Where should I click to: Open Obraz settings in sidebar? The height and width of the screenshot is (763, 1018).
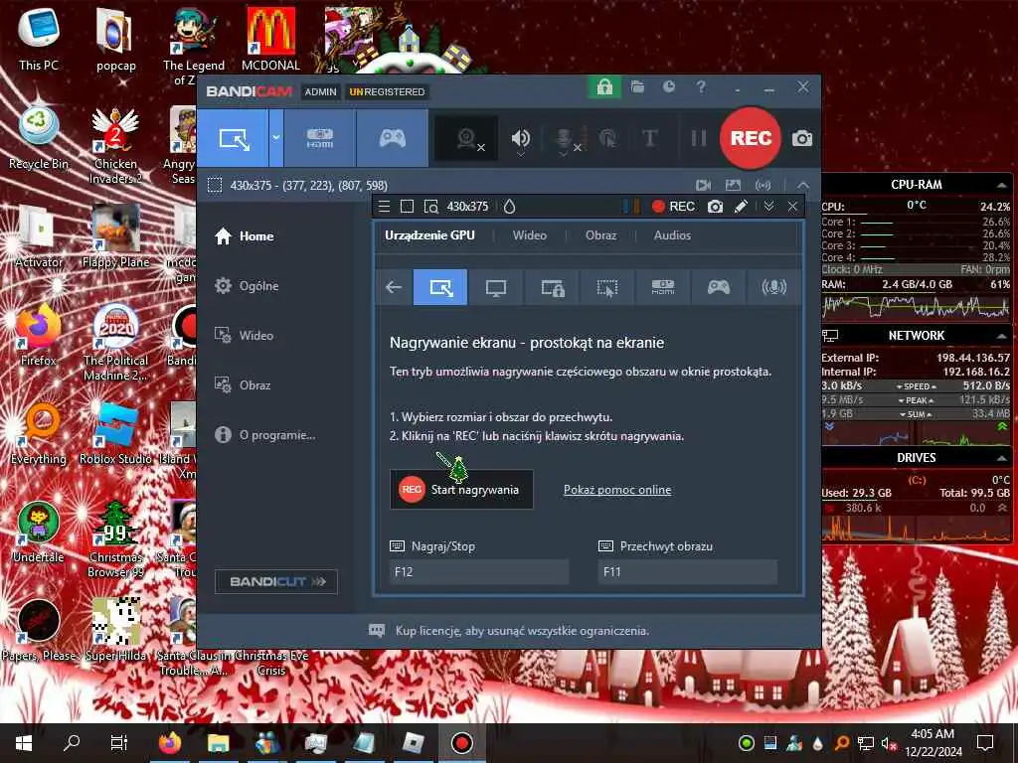pyautogui.click(x=243, y=385)
